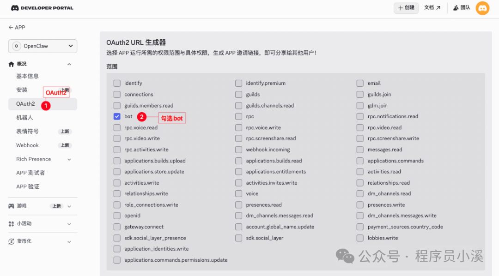Enable the webhook.incoming scope
The image size is (499, 276).
[x=239, y=150]
